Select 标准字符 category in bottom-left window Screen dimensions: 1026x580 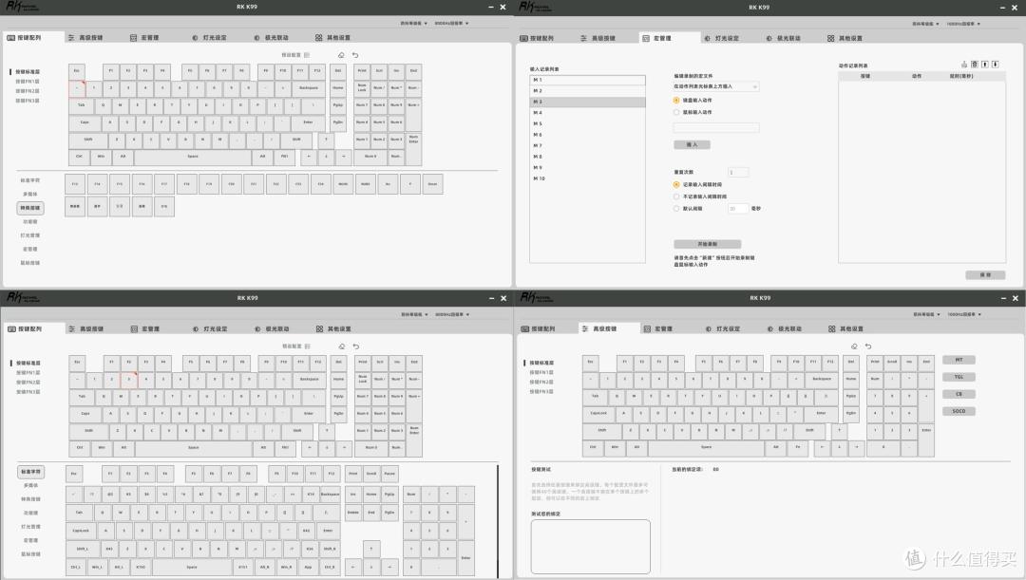(30, 472)
